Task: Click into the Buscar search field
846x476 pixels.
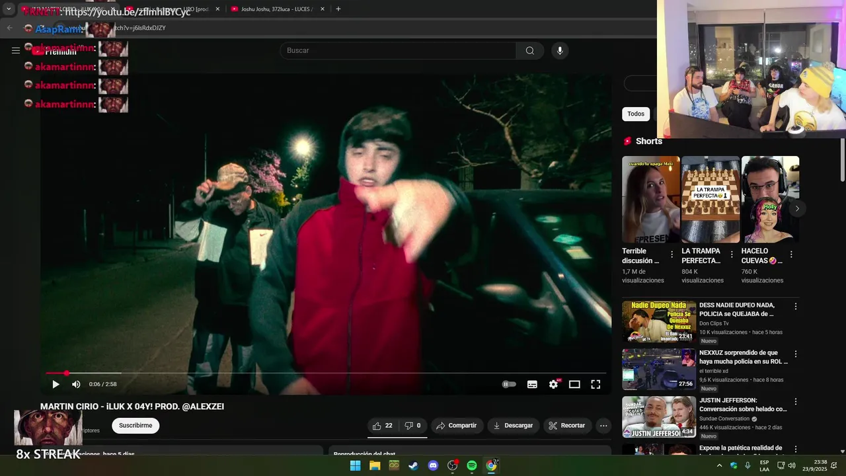Action: [x=398, y=50]
